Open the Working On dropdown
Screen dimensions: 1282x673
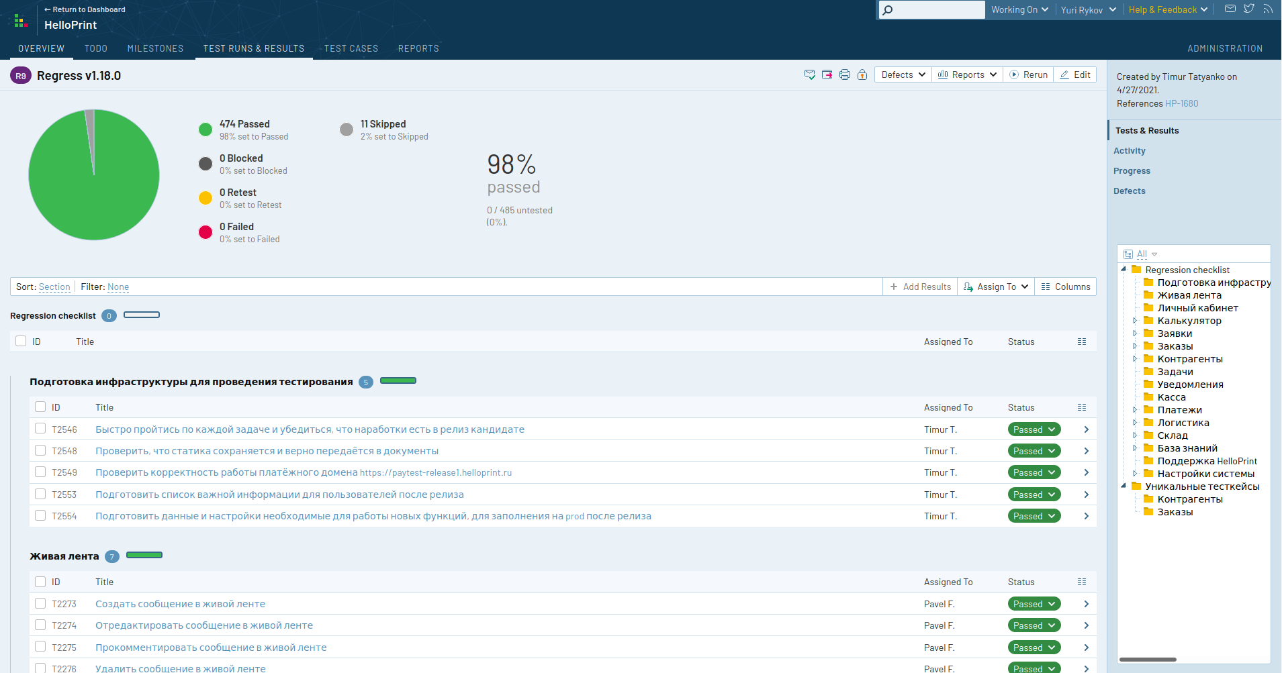[1019, 9]
